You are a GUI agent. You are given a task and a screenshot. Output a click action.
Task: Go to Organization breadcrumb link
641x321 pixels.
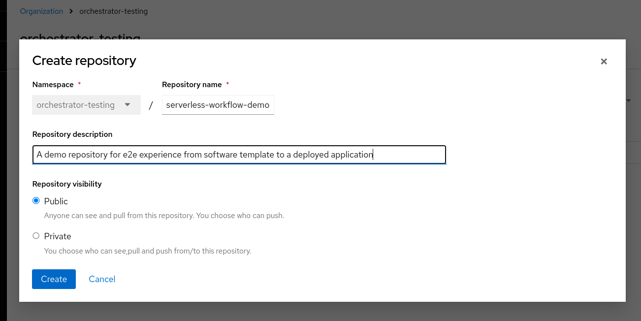pyautogui.click(x=41, y=11)
